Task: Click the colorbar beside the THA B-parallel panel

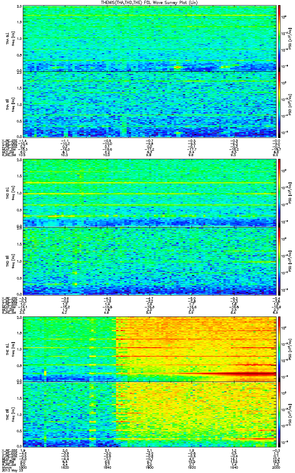Action: [279, 104]
